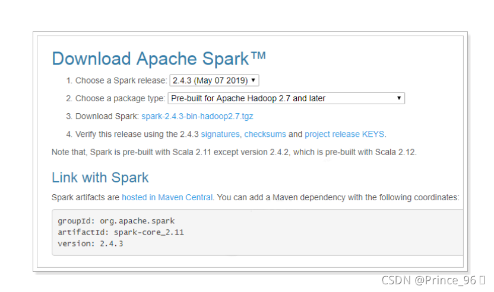This screenshot has width=494, height=292.
Task: Expand the package type dropdown
Action: pyautogui.click(x=286, y=98)
